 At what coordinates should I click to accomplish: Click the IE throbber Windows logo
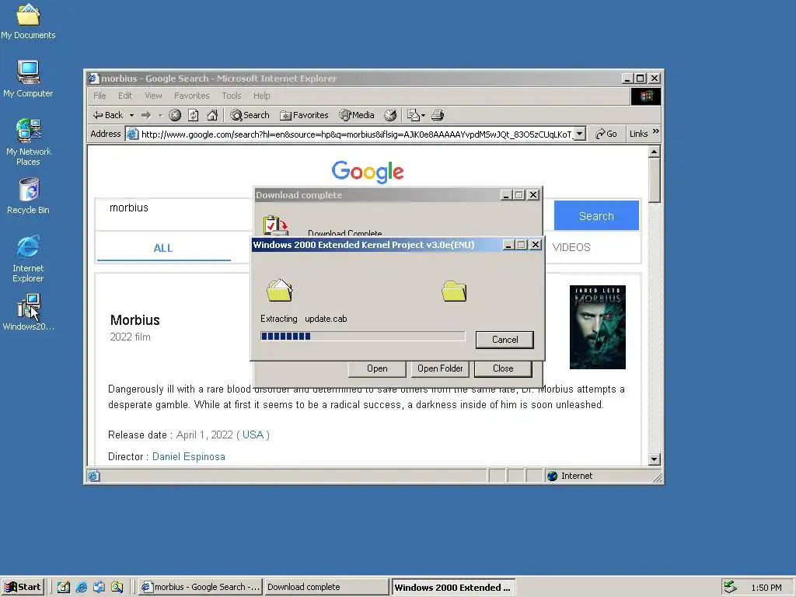tap(646, 96)
